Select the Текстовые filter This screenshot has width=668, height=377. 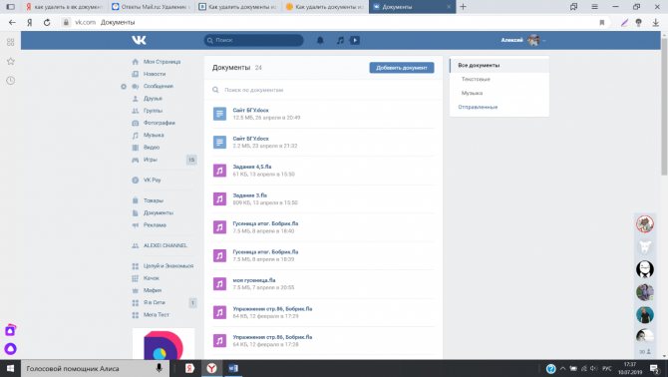point(476,79)
